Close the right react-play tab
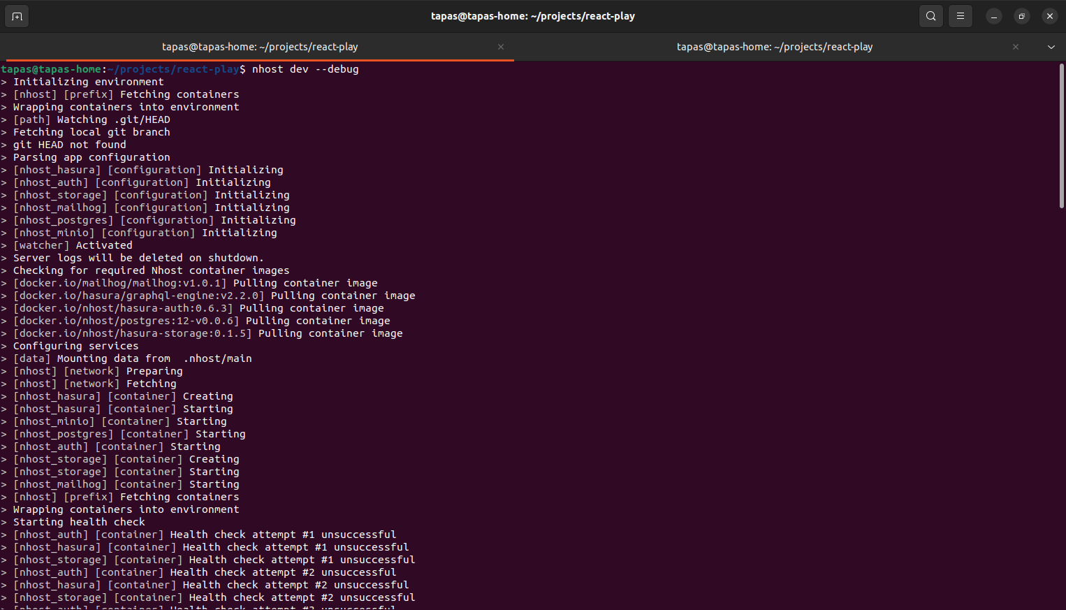The image size is (1066, 610). pyautogui.click(x=1015, y=47)
